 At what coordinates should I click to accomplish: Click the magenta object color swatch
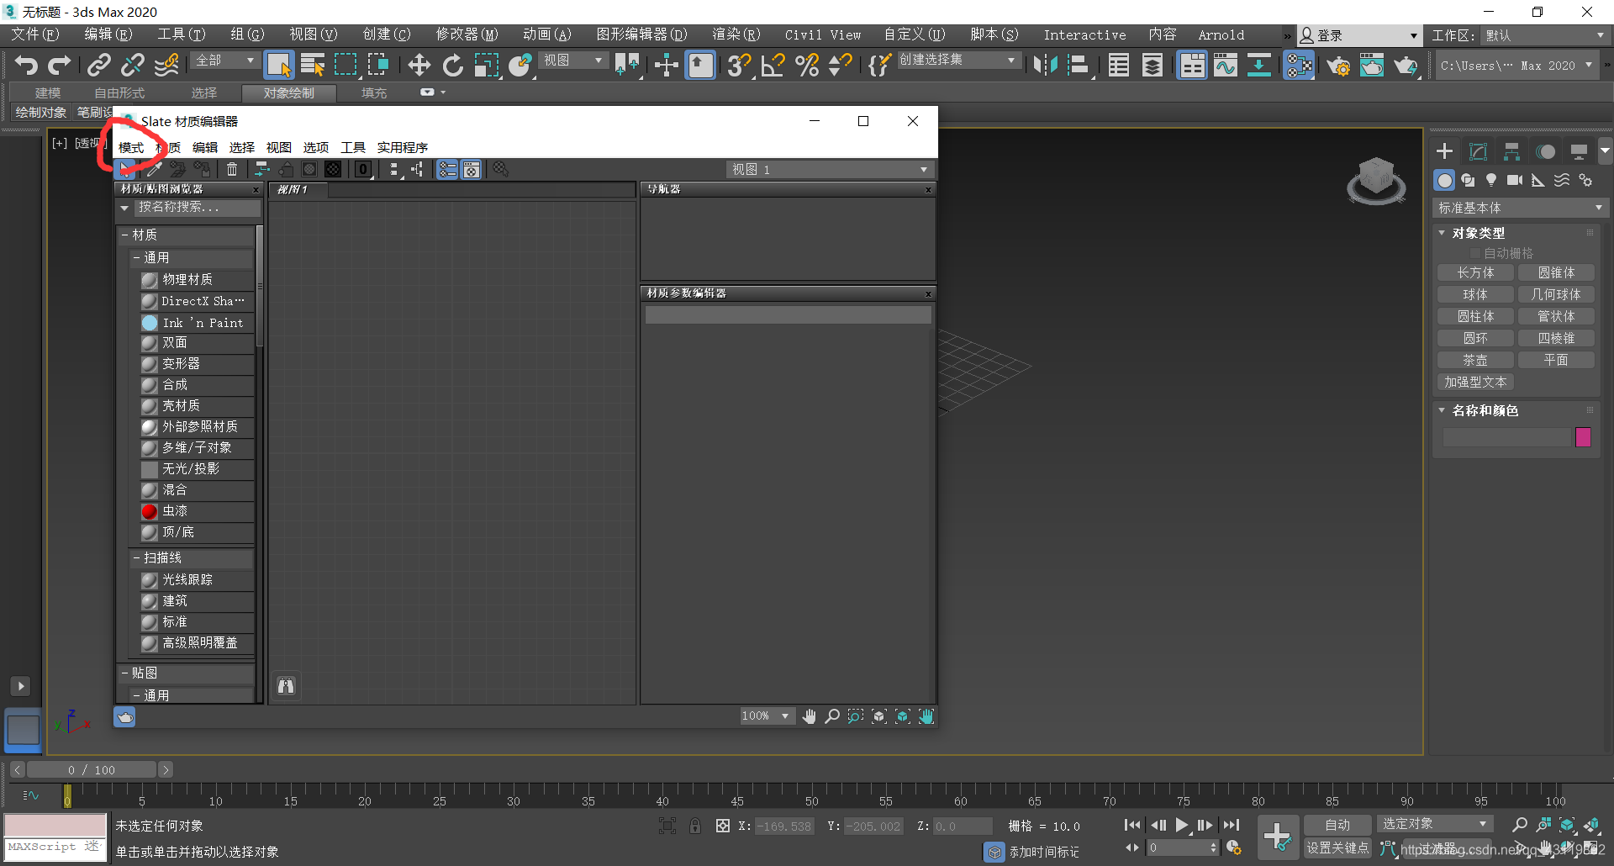pos(1583,436)
